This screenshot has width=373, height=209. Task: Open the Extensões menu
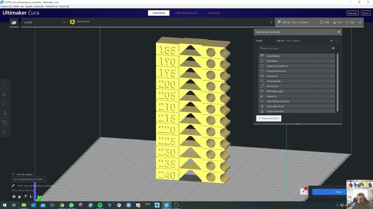coord(39,6)
